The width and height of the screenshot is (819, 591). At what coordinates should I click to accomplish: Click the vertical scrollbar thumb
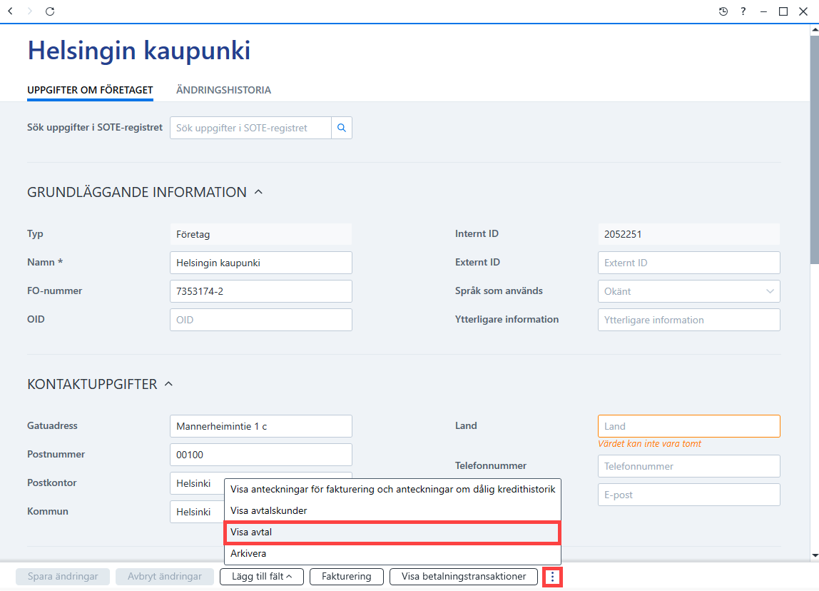814,151
